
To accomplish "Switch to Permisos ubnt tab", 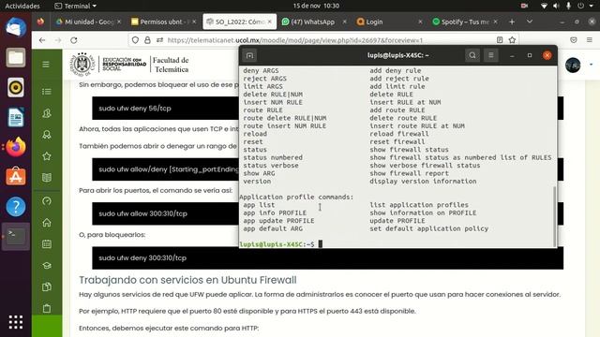I will 163,22.
